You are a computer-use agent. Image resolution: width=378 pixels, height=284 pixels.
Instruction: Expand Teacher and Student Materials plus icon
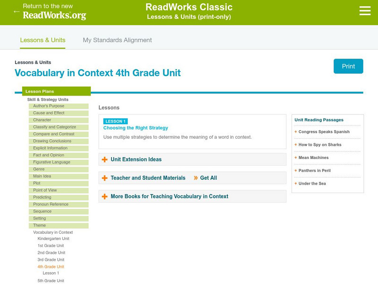(104, 178)
